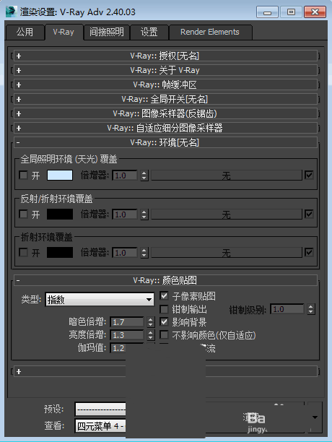
Task: Expand the V-Ray:: 自适应细分图像采样器 rollout
Action: click(x=165, y=128)
